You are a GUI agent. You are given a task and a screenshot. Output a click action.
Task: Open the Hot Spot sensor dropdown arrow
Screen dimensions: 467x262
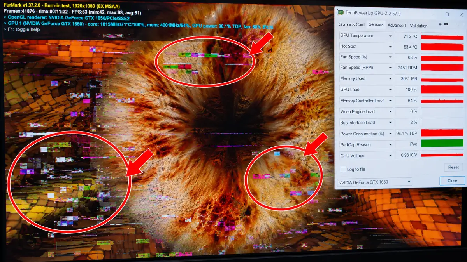coord(390,47)
